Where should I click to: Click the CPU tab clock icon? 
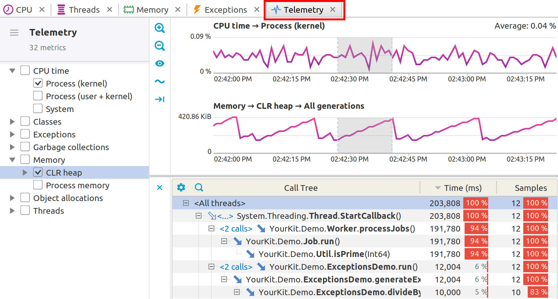pos(8,10)
